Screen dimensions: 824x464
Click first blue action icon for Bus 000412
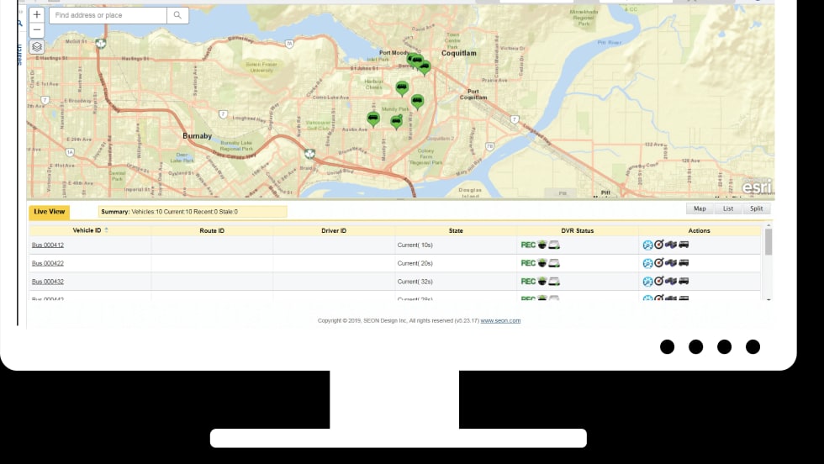click(647, 245)
